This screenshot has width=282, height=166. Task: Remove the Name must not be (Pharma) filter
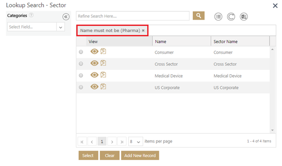[143, 30]
